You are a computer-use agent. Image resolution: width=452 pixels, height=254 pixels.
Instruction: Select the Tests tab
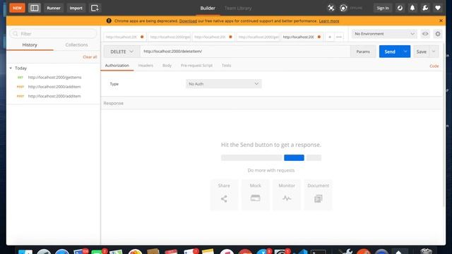click(x=226, y=66)
